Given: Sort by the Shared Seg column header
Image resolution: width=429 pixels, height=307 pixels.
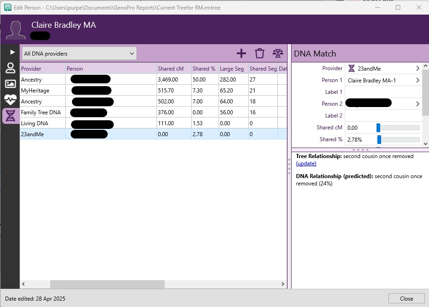Looking at the screenshot, I should pyautogui.click(x=263, y=69).
